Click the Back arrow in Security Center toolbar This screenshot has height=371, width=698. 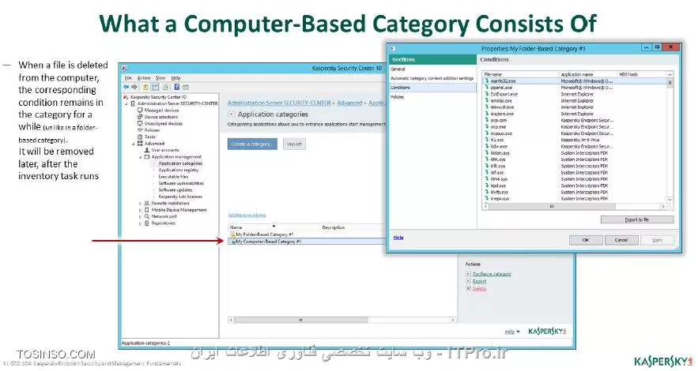click(126, 87)
